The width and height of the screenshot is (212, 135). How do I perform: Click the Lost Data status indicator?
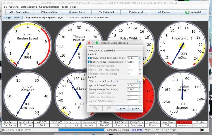click(168, 122)
